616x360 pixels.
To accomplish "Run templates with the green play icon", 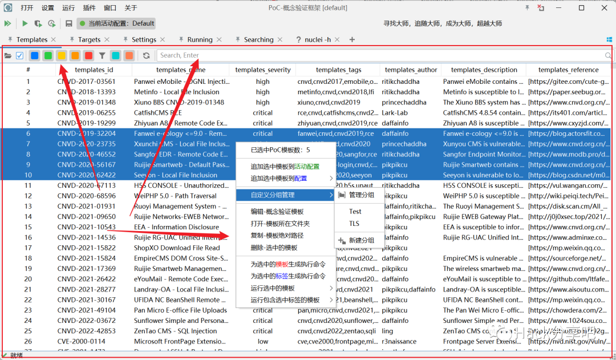I will (x=25, y=24).
